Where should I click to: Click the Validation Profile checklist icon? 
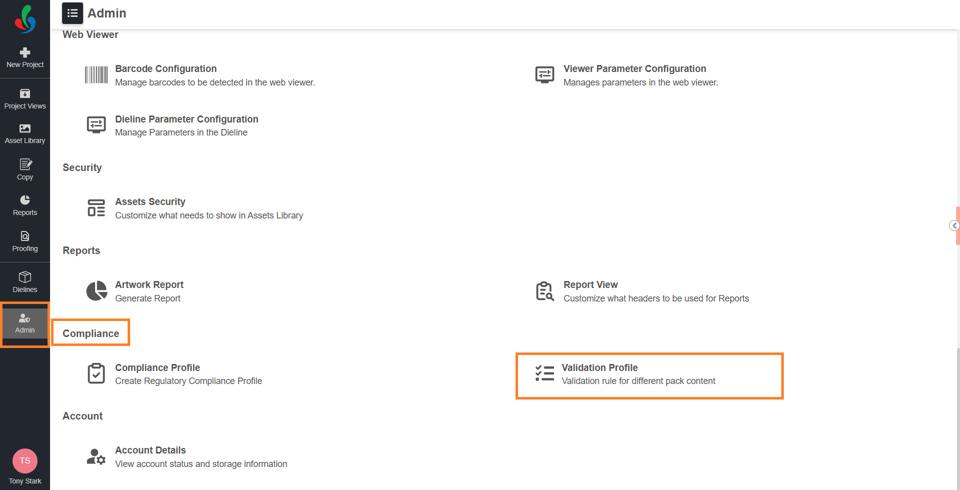(x=545, y=373)
